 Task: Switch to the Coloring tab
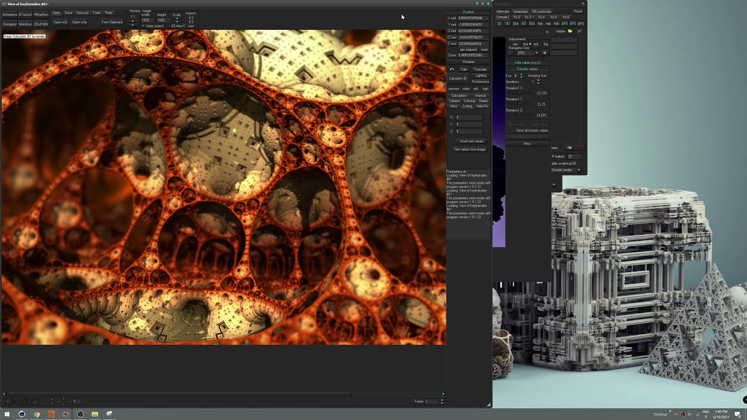tap(469, 101)
